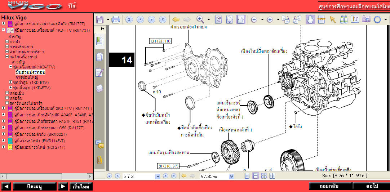Expand the การเตรียมการ tree node
The height and width of the screenshot is (192, 390).
[7, 46]
